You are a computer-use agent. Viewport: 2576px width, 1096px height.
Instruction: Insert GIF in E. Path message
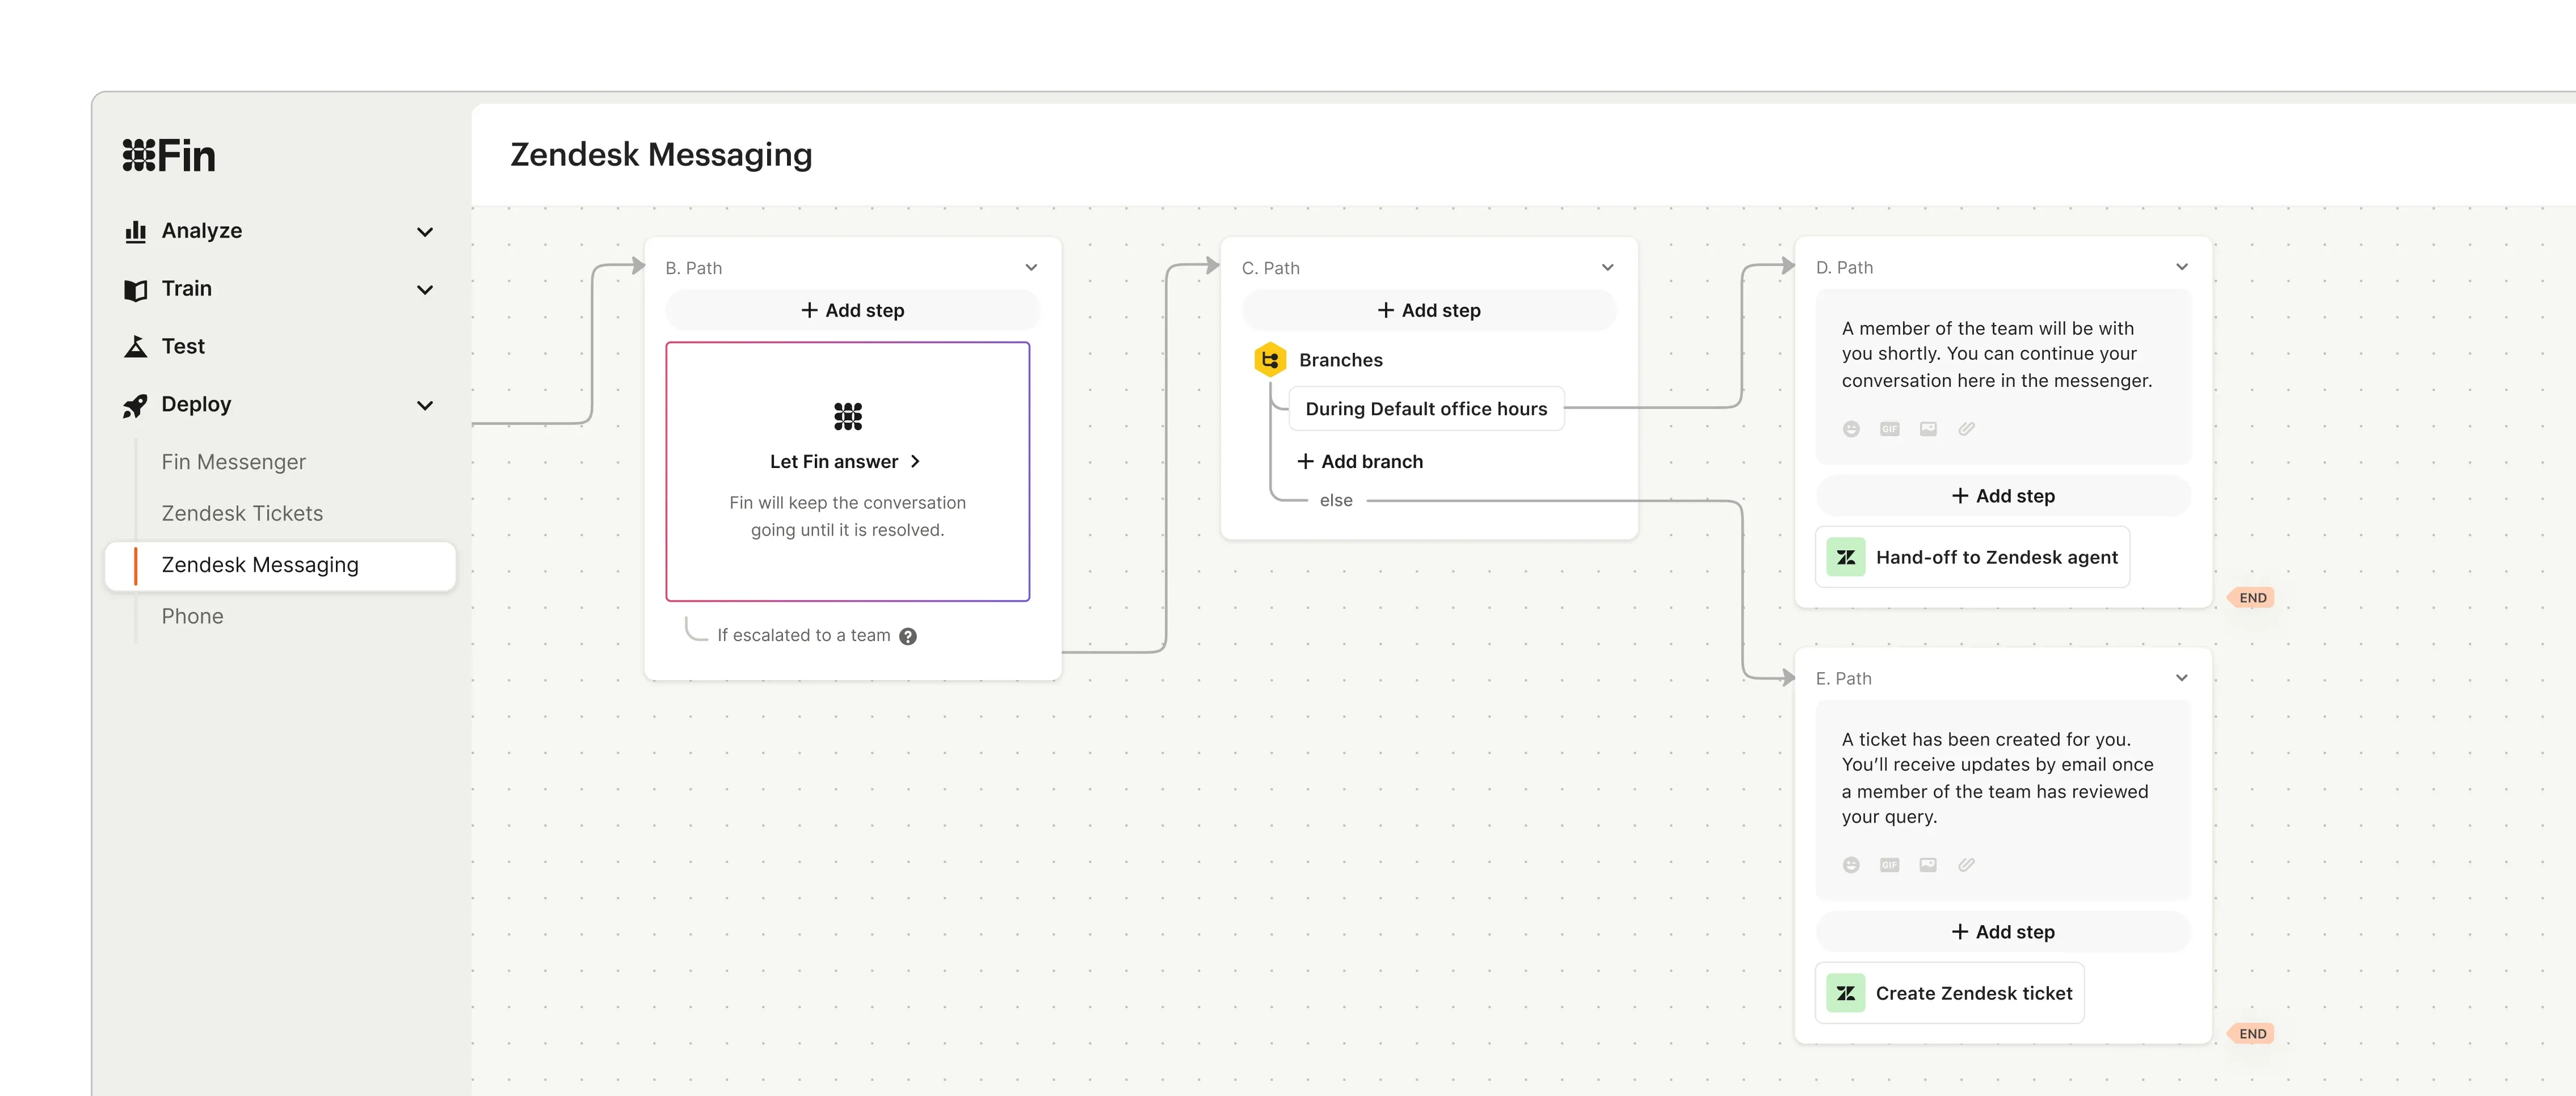point(1889,865)
